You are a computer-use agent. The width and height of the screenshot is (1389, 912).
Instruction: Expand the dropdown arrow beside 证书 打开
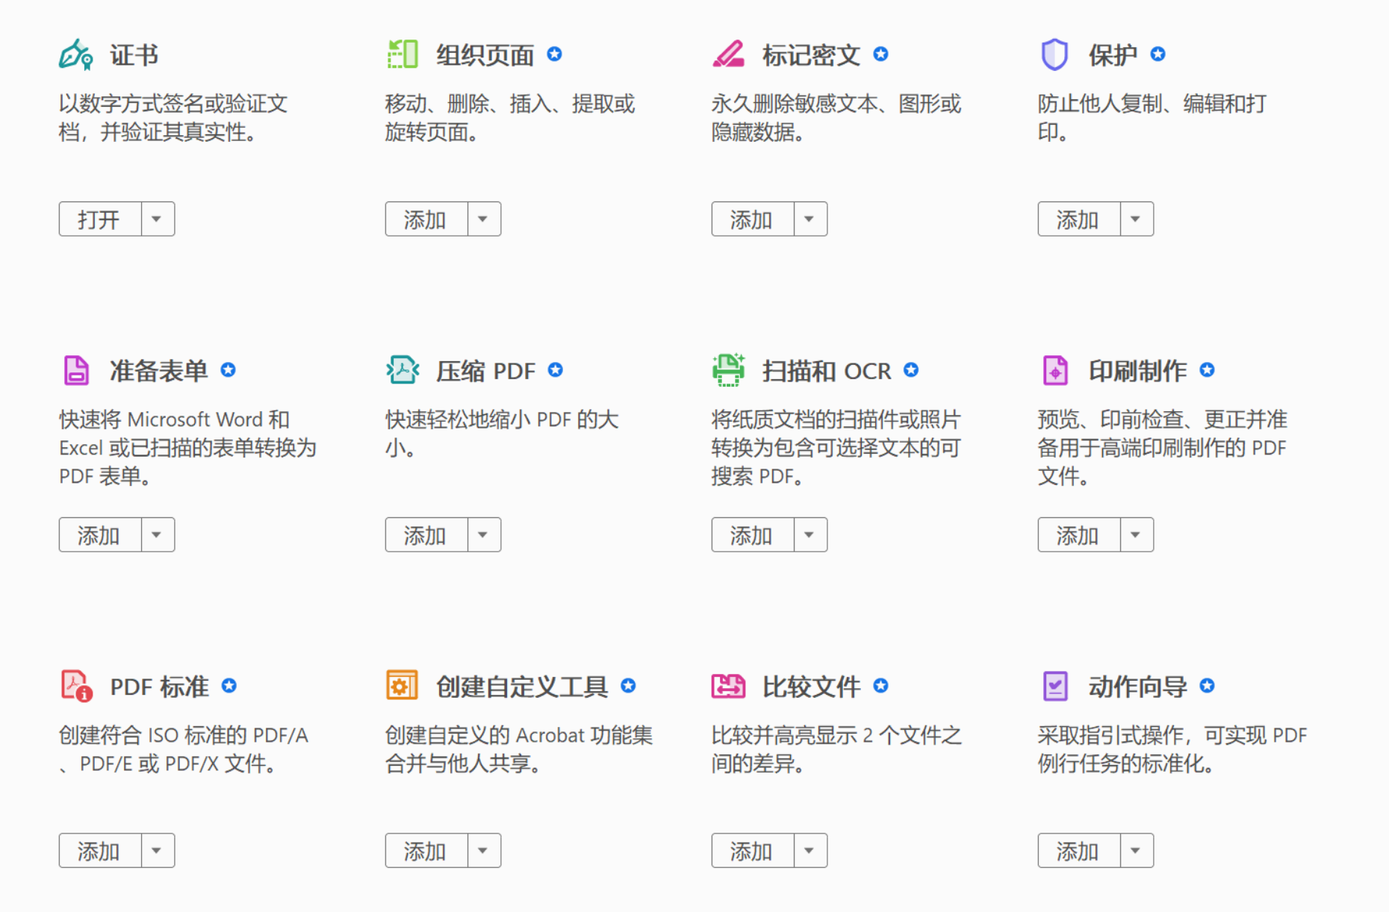[158, 219]
